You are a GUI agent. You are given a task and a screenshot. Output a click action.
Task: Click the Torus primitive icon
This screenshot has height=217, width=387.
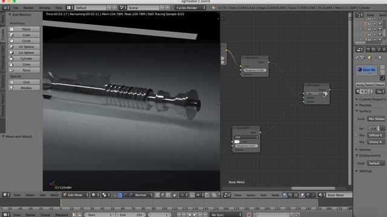11,70
